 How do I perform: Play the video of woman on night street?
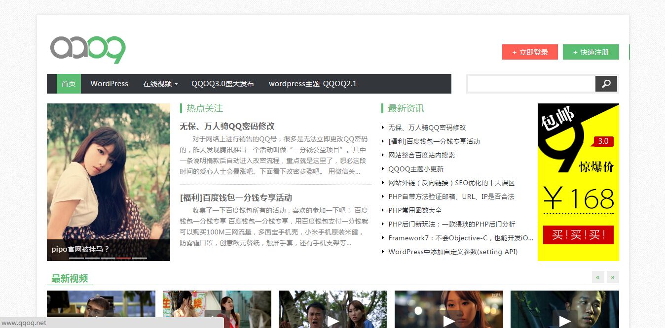[x=449, y=309]
